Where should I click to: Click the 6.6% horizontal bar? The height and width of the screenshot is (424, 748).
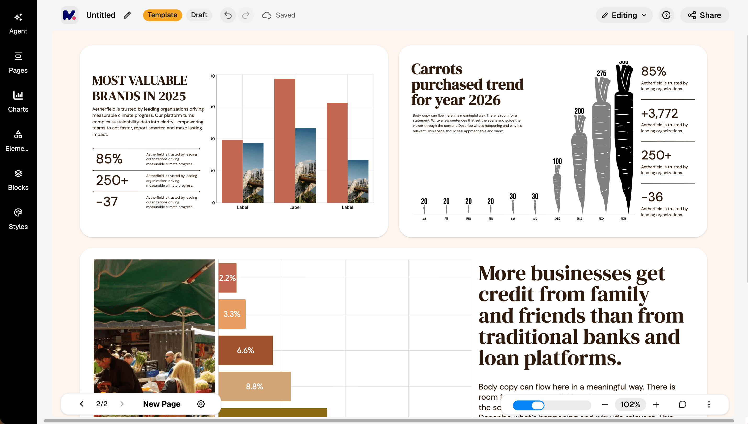[246, 350]
